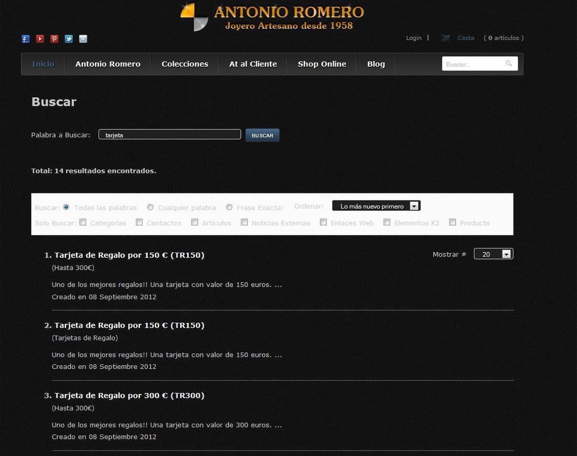Image resolution: width=577 pixels, height=456 pixels.
Task: Click the Login link
Action: [414, 38]
